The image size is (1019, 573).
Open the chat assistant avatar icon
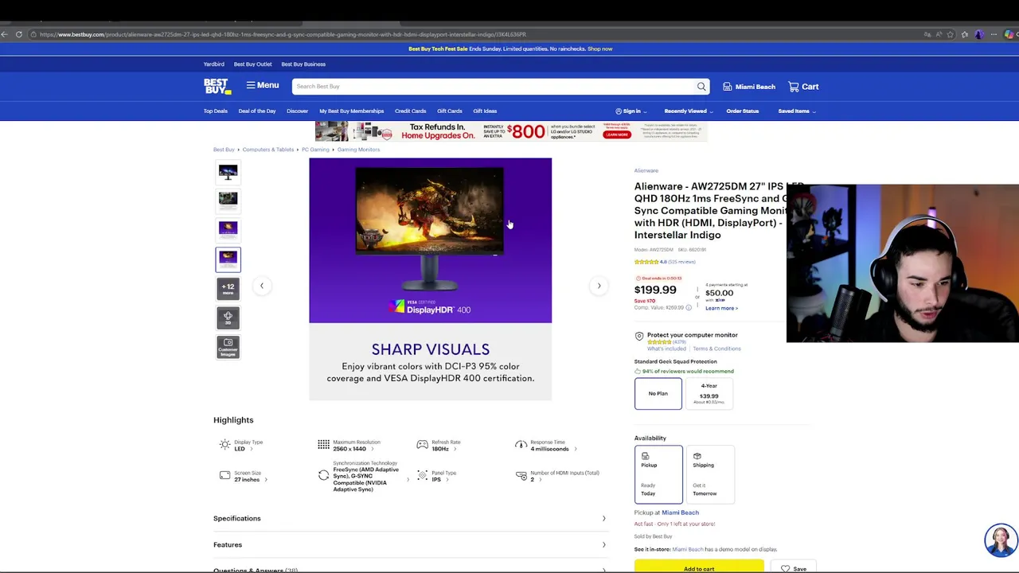pos(1001,540)
